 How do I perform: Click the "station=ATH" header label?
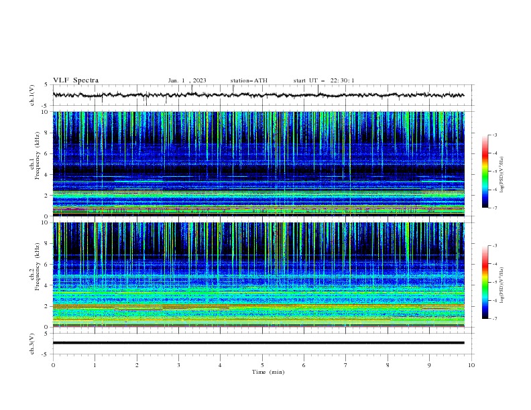[x=249, y=80]
